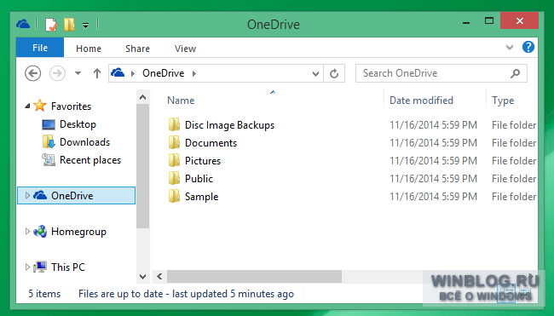Switch to the View ribbon tab
554x316 pixels.
click(185, 49)
